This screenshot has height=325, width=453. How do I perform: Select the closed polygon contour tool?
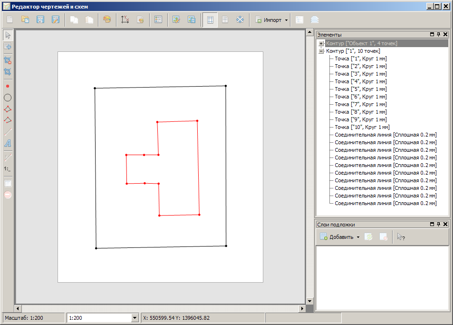[x=8, y=109]
